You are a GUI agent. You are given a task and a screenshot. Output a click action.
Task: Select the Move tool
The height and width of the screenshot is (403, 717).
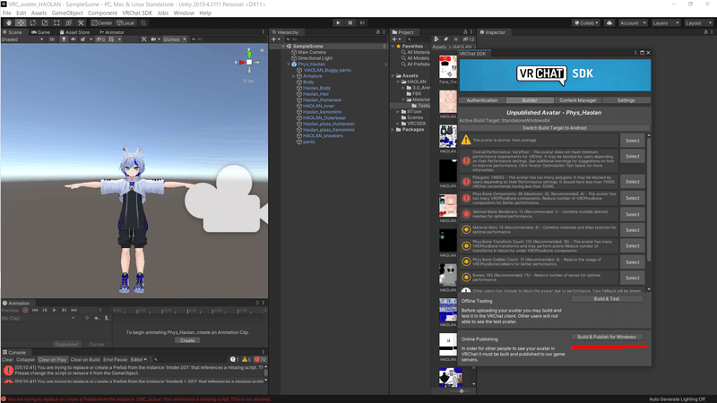[21, 23]
